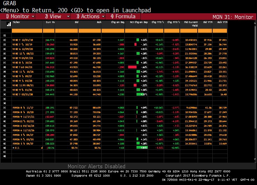The height and width of the screenshot is (185, 257).
Task: Open the Monitor dropdown arrow
Action: 33,16
